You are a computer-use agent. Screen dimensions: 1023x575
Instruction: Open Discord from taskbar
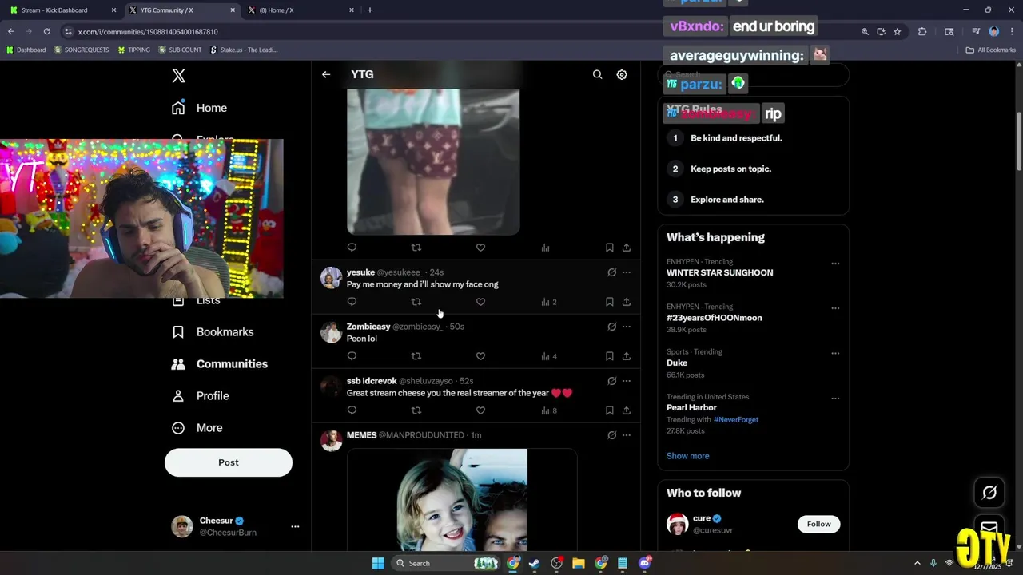click(x=645, y=563)
